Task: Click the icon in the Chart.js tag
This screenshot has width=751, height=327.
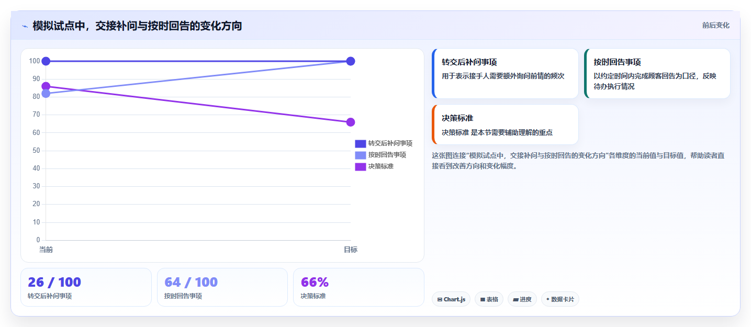Action: click(x=440, y=300)
